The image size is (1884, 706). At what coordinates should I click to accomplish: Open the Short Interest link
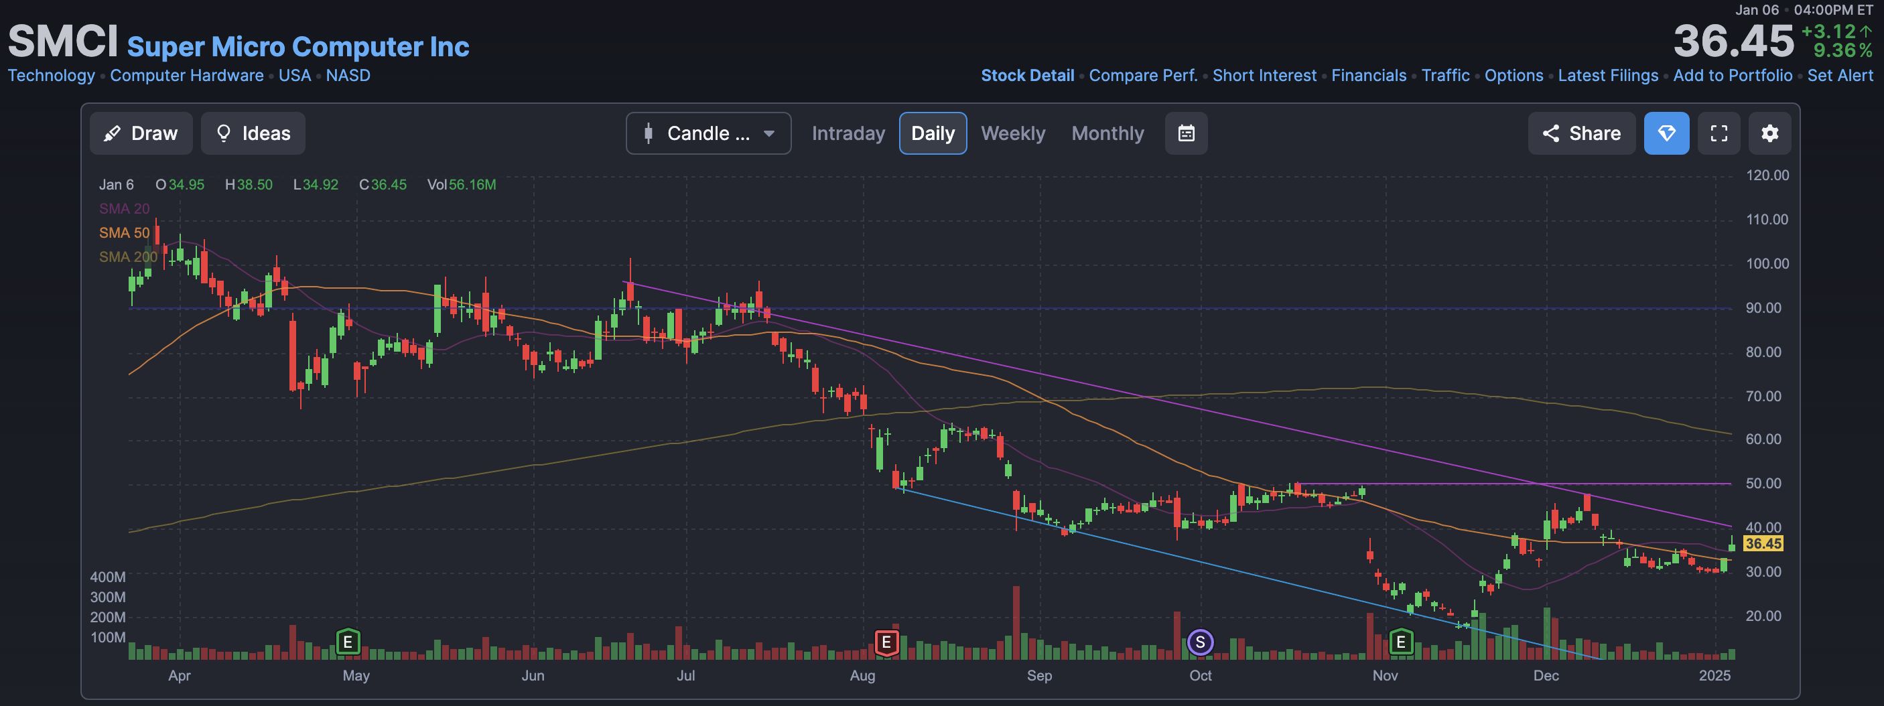coord(1264,75)
